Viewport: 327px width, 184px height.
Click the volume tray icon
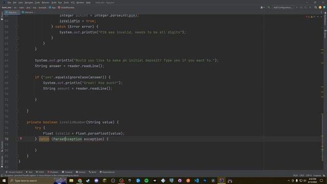click(305, 180)
